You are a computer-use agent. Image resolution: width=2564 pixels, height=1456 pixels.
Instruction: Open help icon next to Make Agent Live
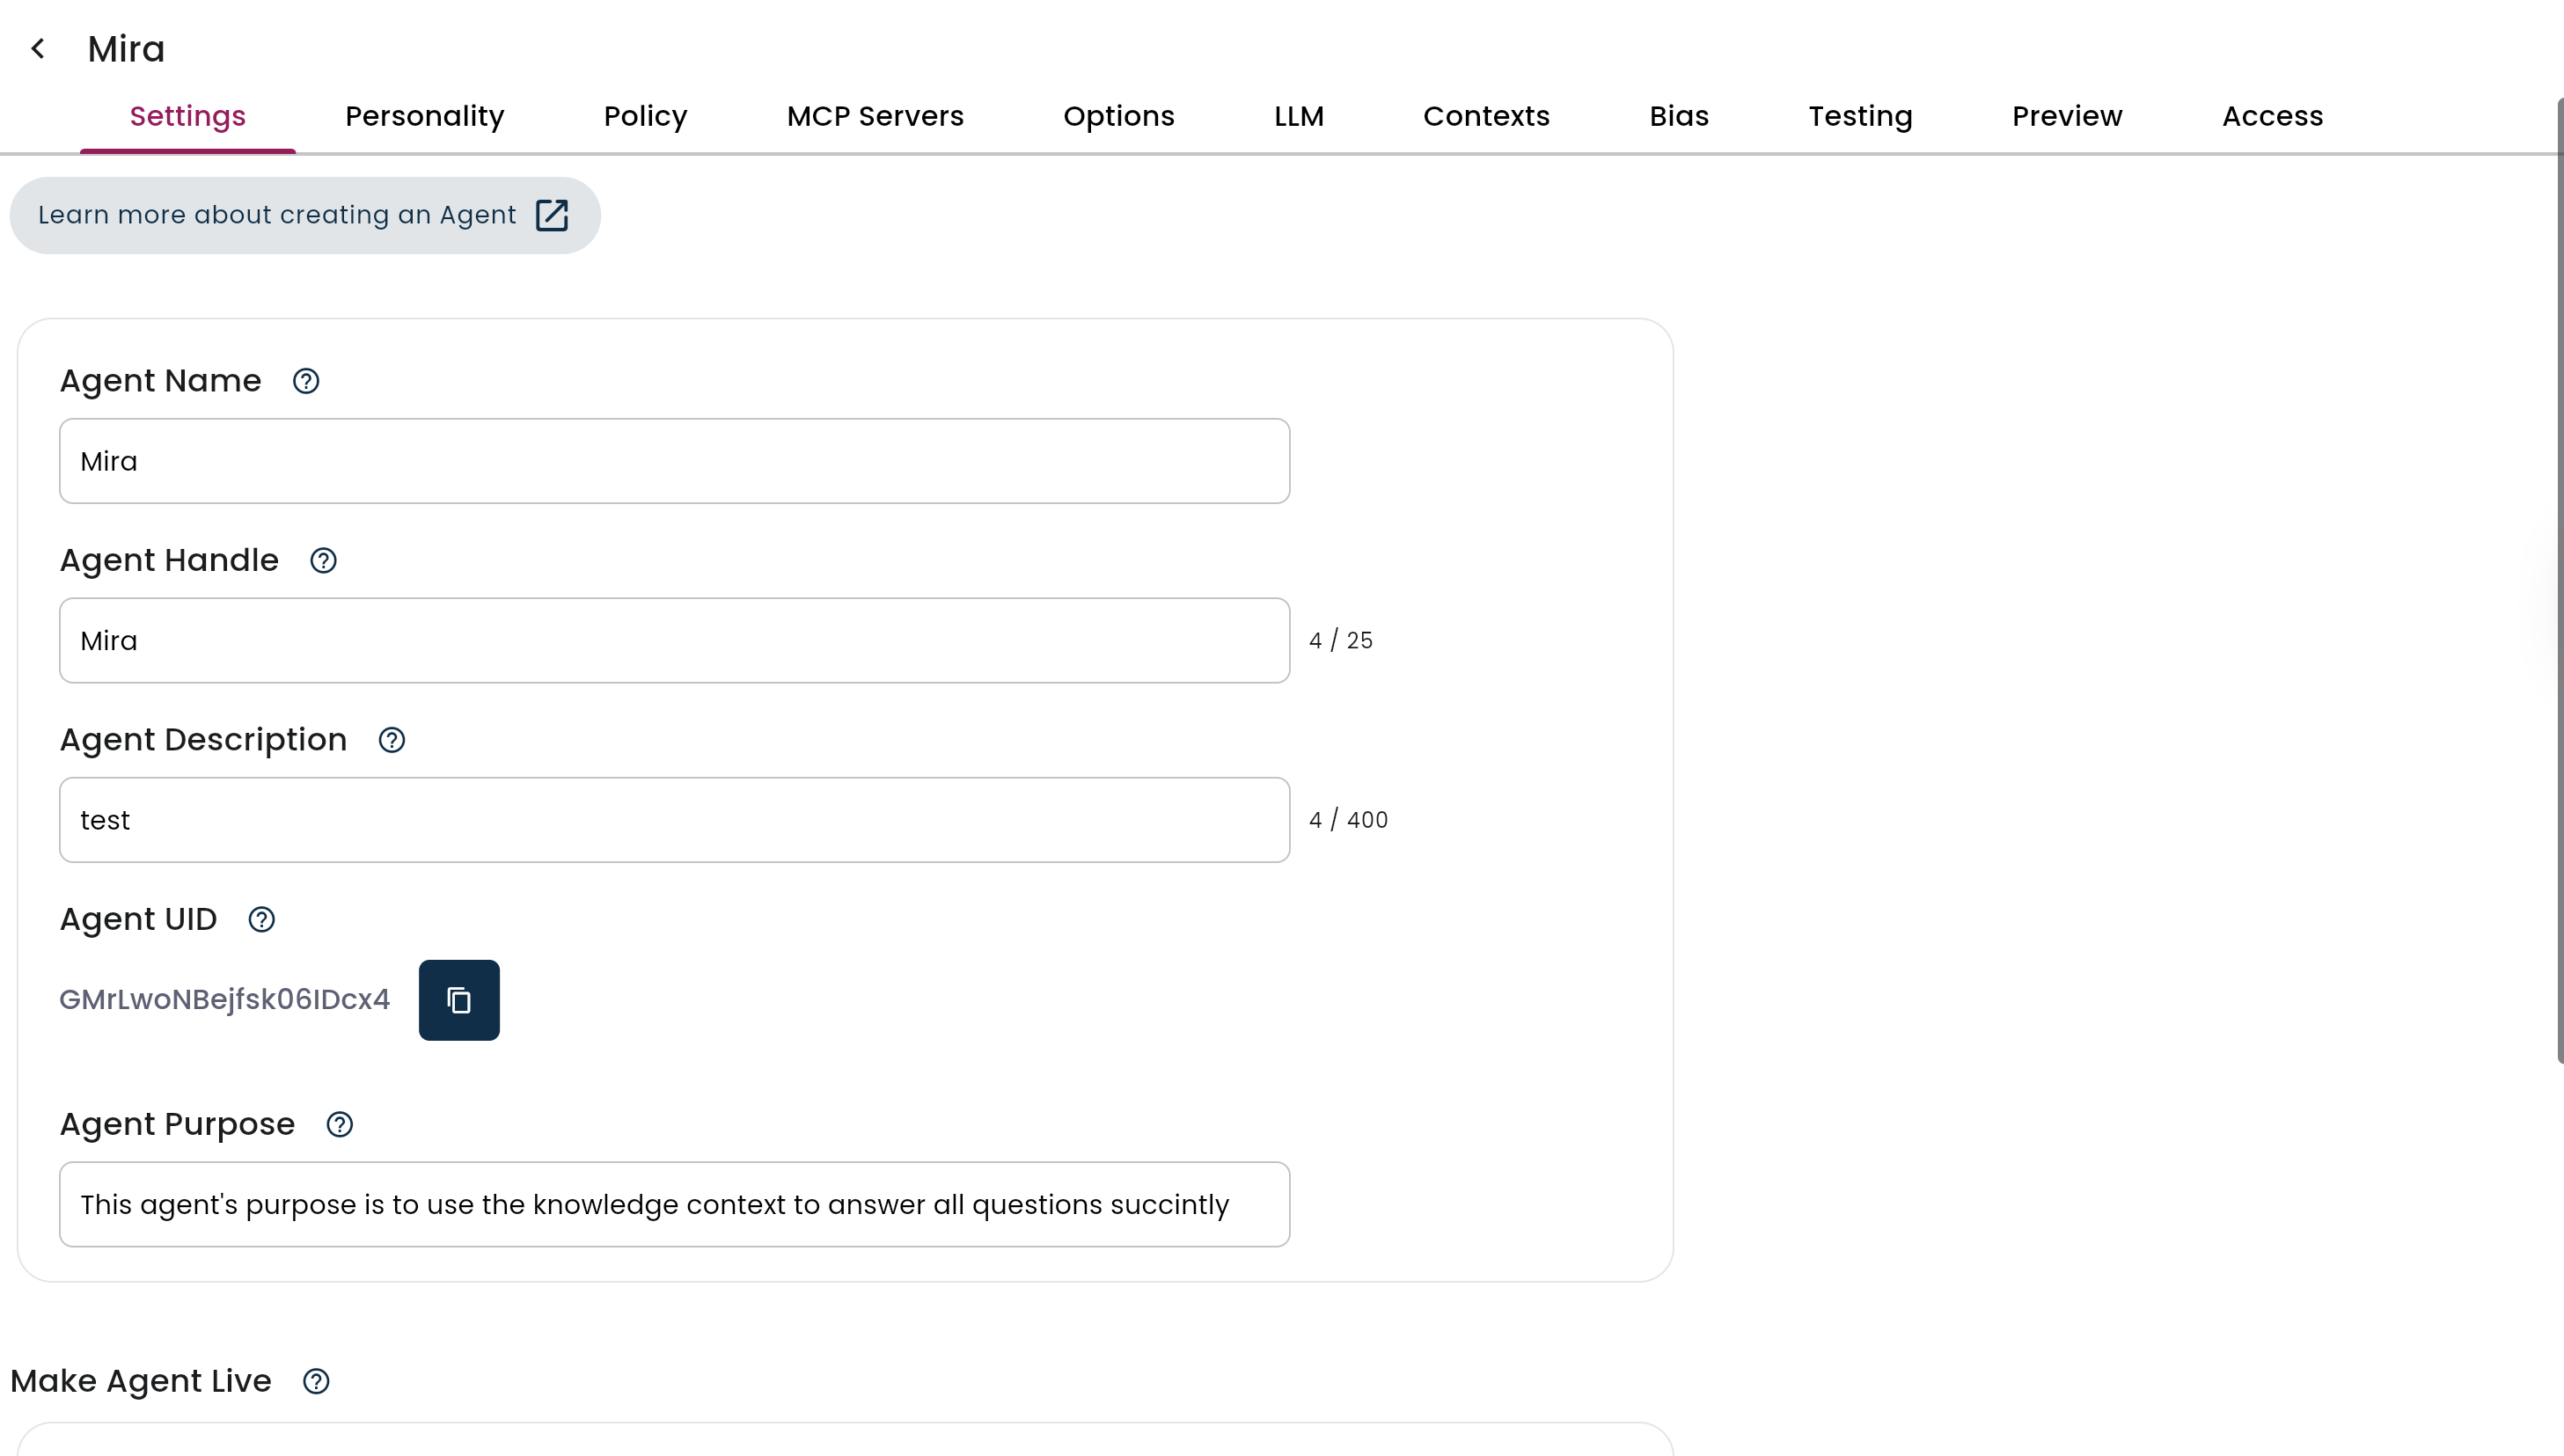(316, 1382)
